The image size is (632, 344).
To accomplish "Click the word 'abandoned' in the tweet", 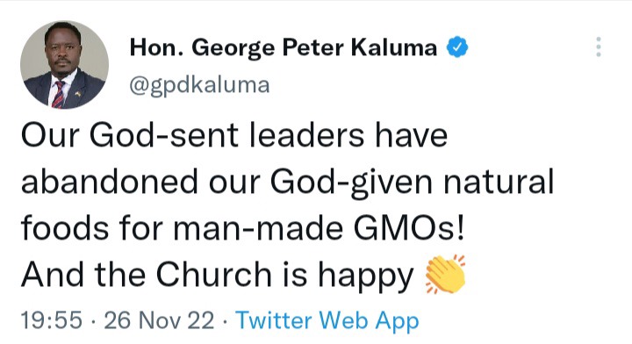I will pyautogui.click(x=109, y=182).
